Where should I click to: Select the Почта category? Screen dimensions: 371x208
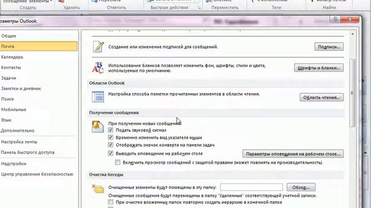point(39,46)
